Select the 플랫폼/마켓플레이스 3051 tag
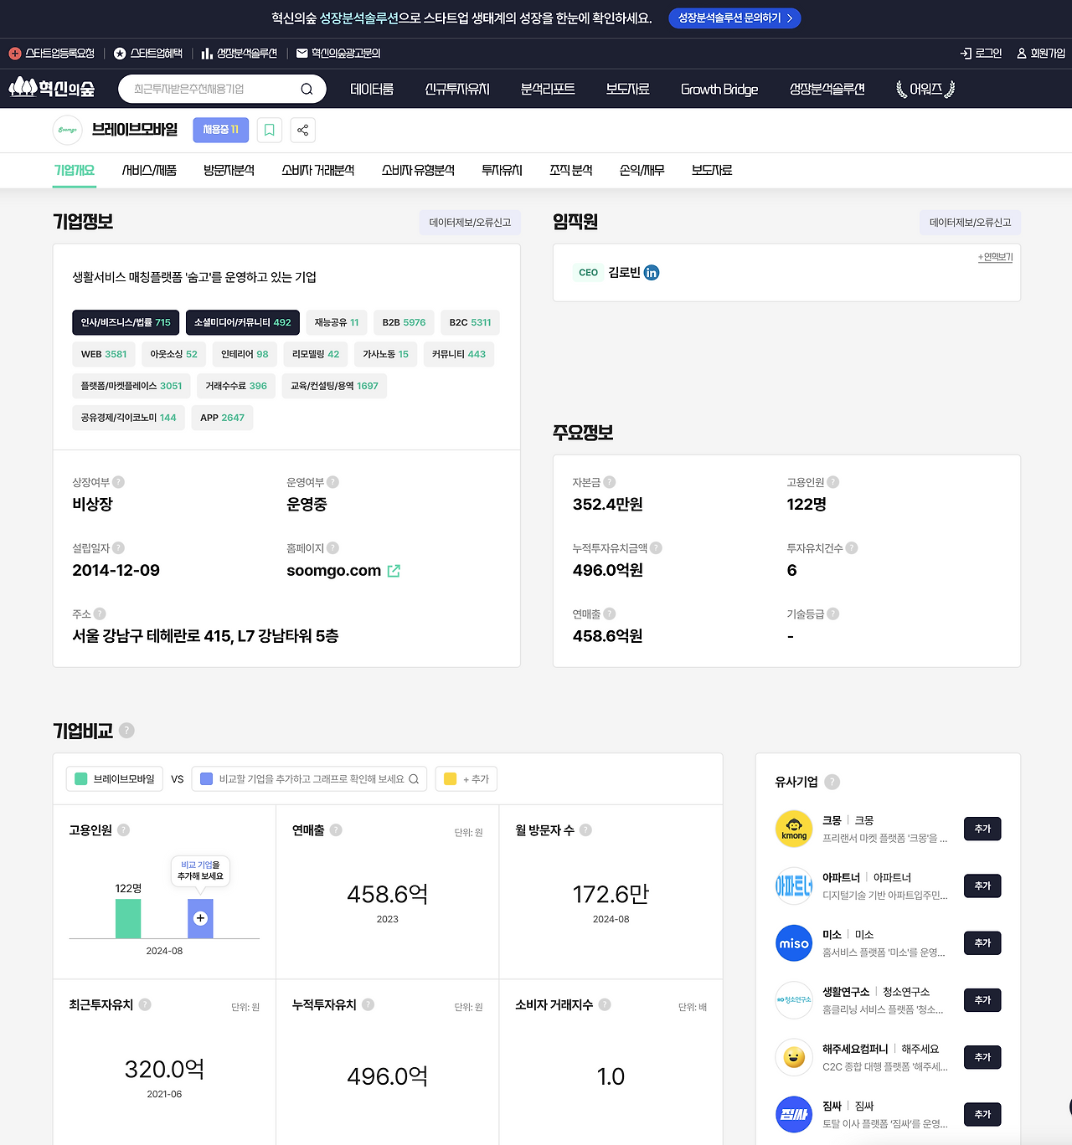 131,386
